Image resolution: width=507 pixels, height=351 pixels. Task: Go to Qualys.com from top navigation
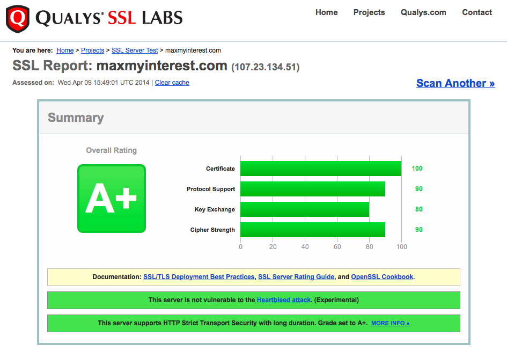coord(423,12)
